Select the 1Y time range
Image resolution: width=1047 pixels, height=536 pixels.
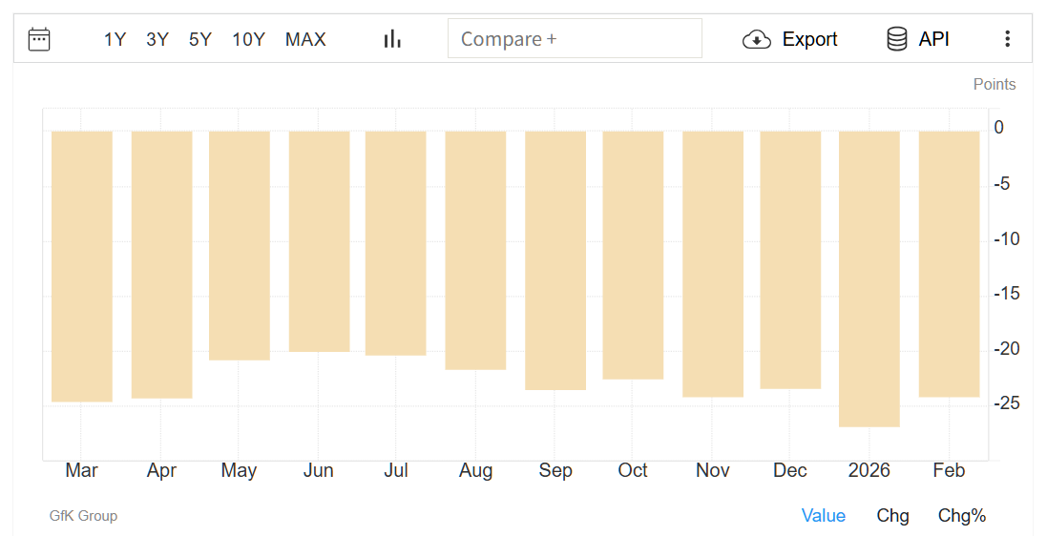[x=115, y=39]
